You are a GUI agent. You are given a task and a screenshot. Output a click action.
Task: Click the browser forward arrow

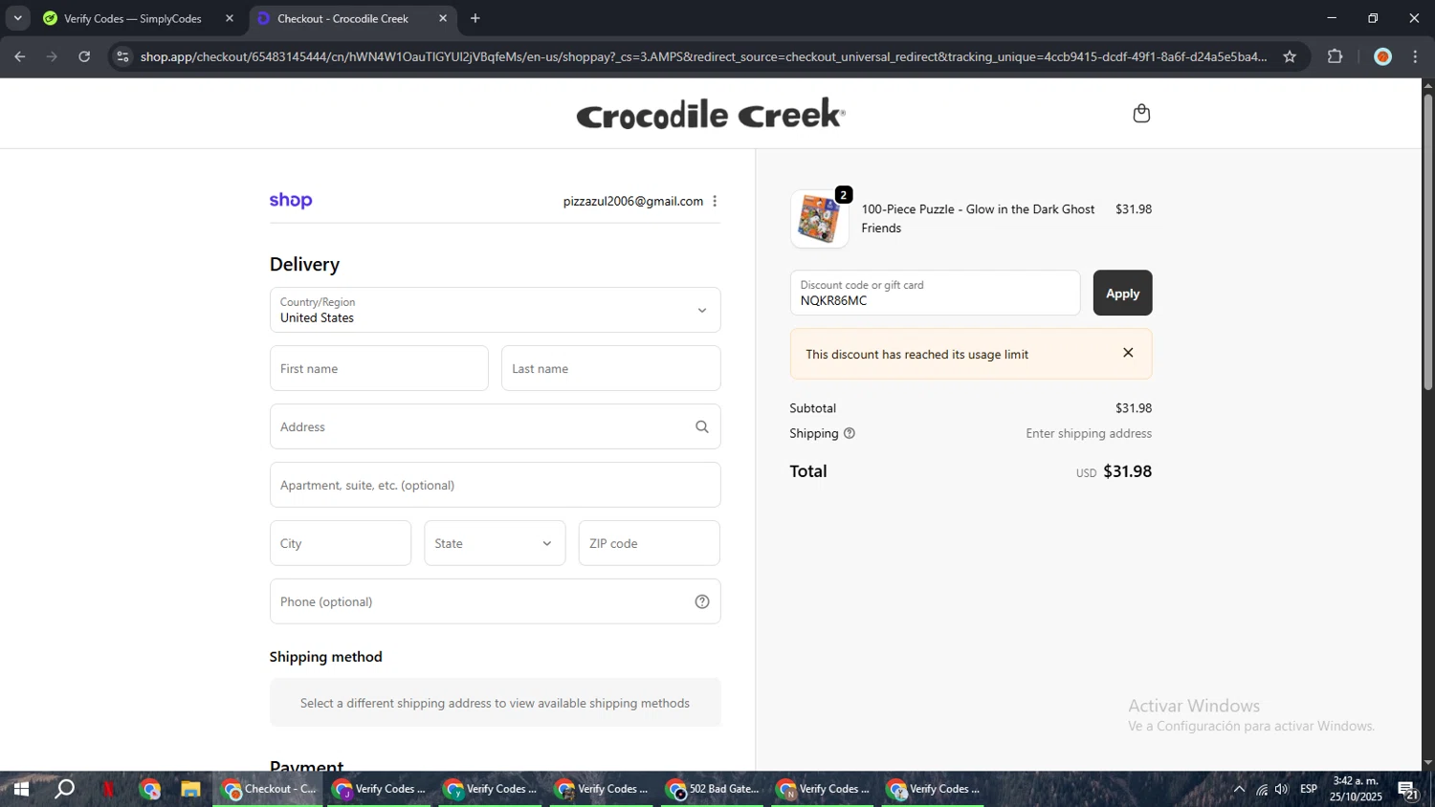pos(53,56)
